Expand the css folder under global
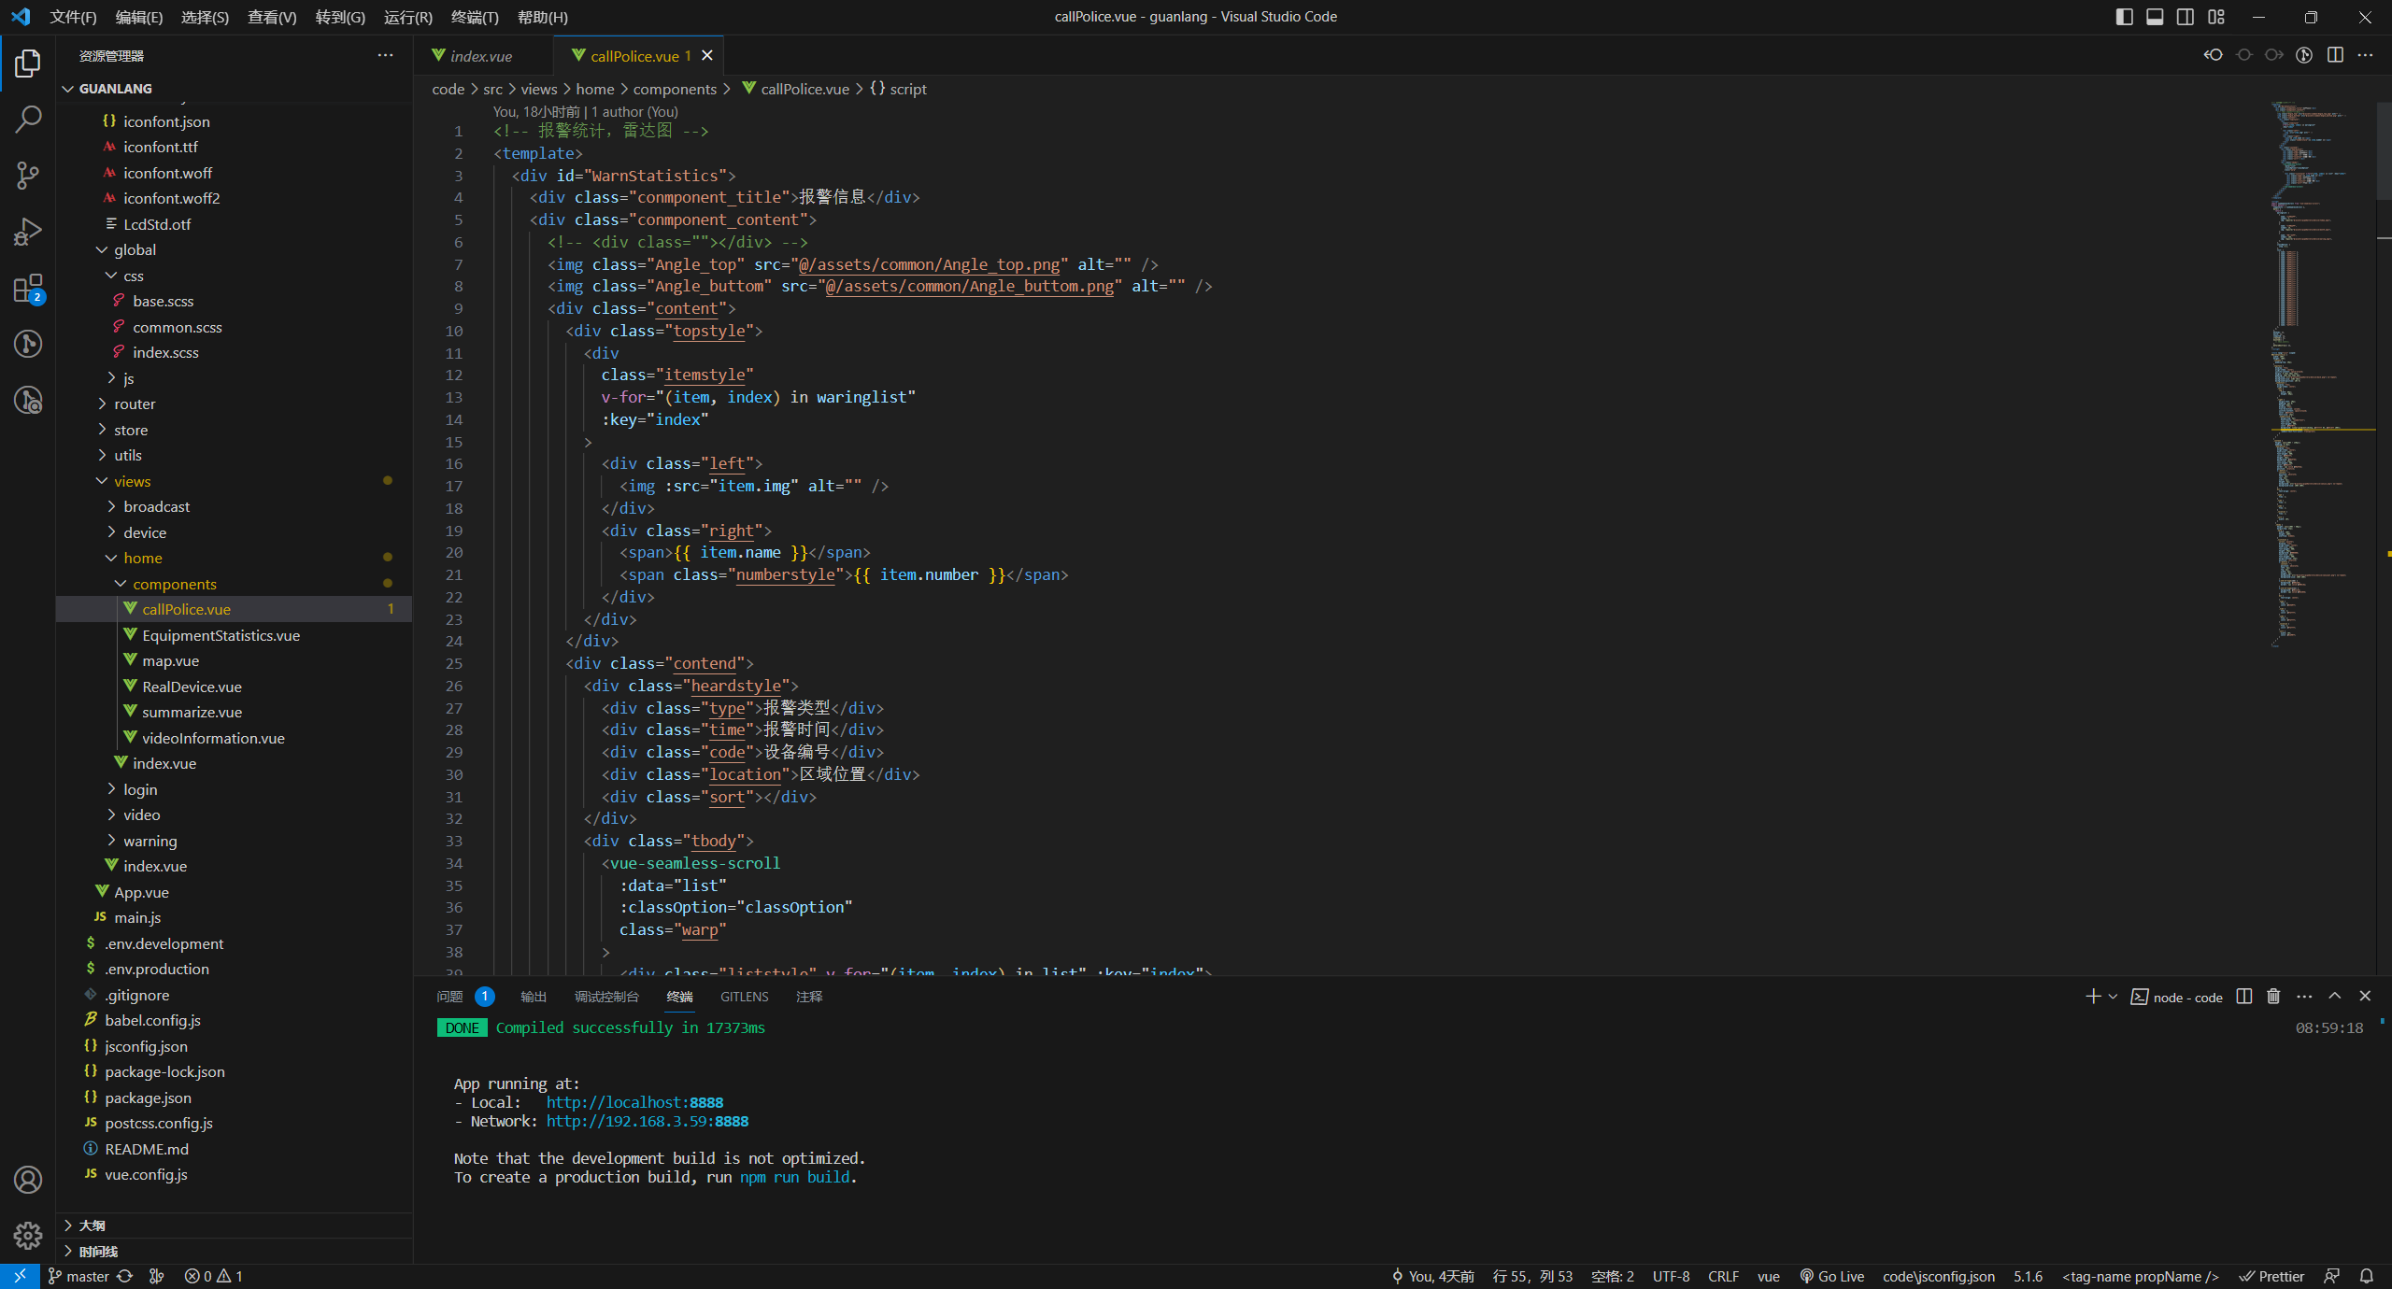The height and width of the screenshot is (1289, 2392). (135, 275)
